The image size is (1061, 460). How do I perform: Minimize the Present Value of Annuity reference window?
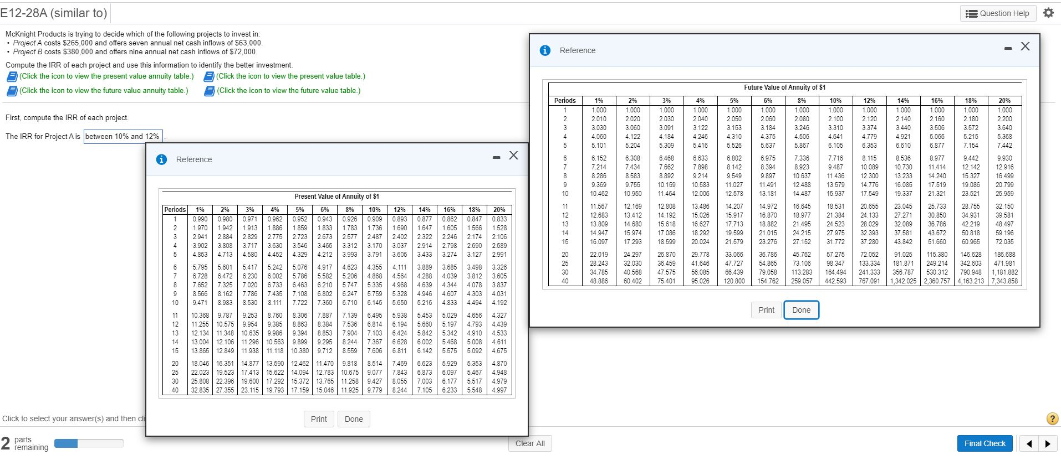click(497, 157)
